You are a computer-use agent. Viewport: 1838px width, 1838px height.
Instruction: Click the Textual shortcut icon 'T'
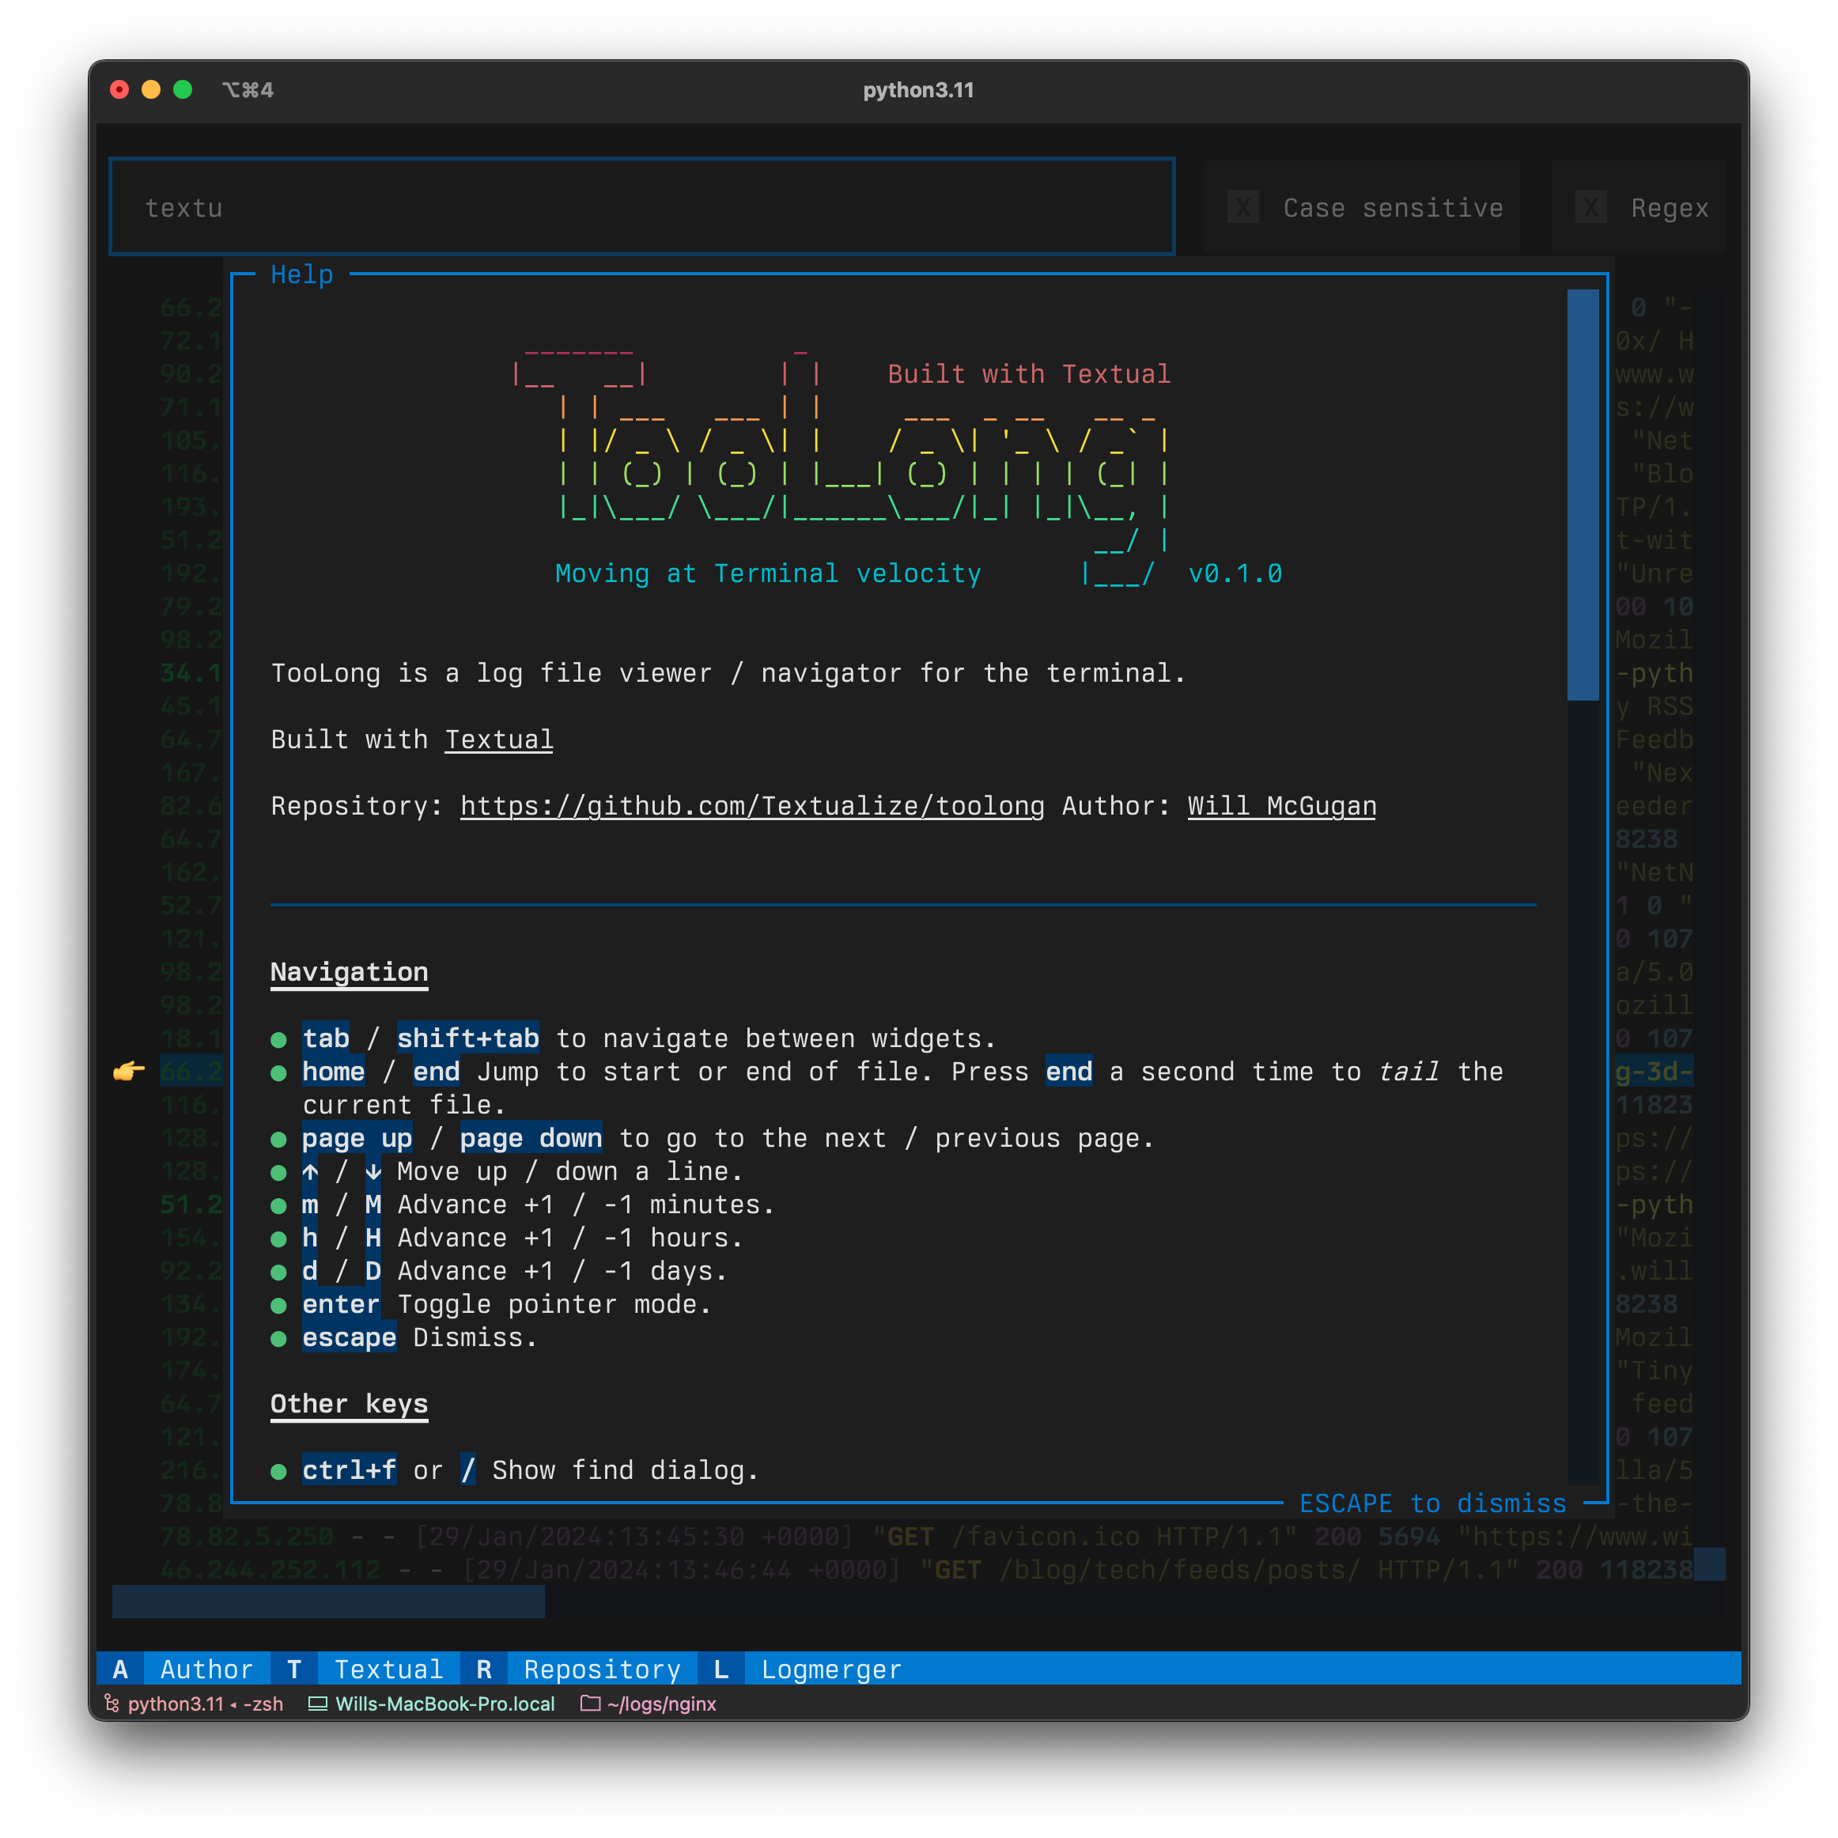pyautogui.click(x=294, y=1668)
